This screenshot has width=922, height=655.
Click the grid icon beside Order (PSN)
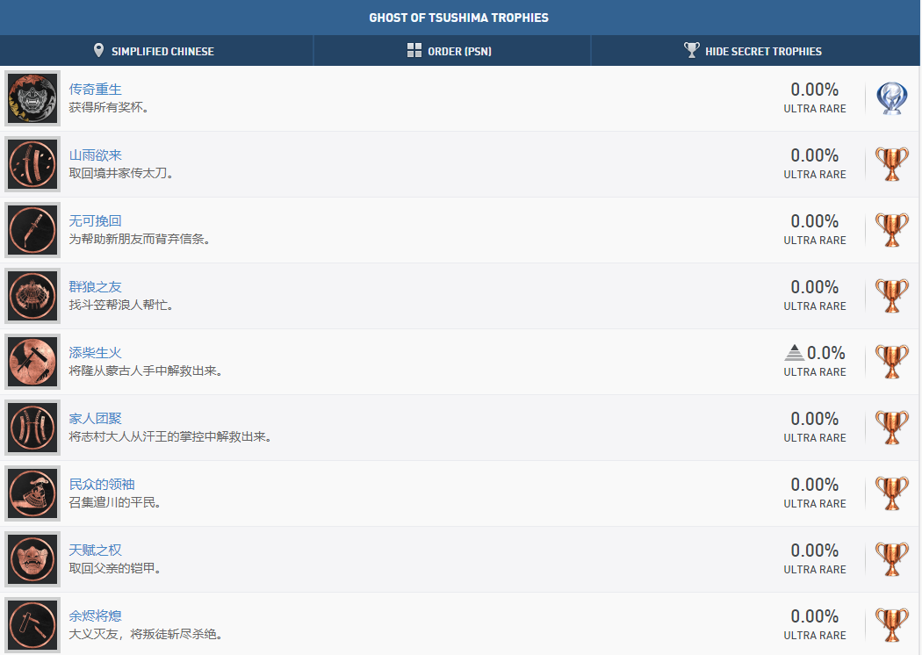pos(414,50)
